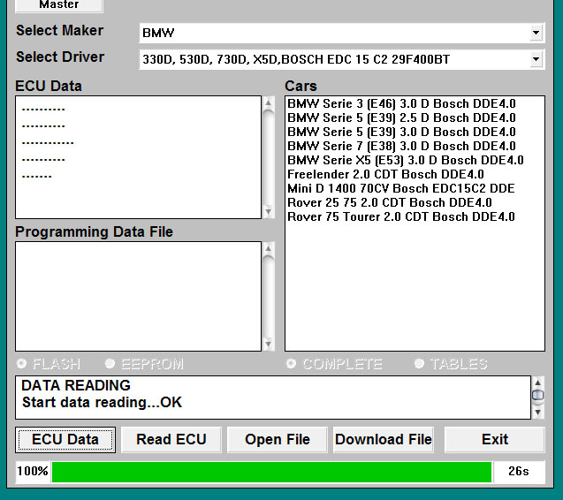
Task: Click the Read ECU button
Action: point(171,440)
